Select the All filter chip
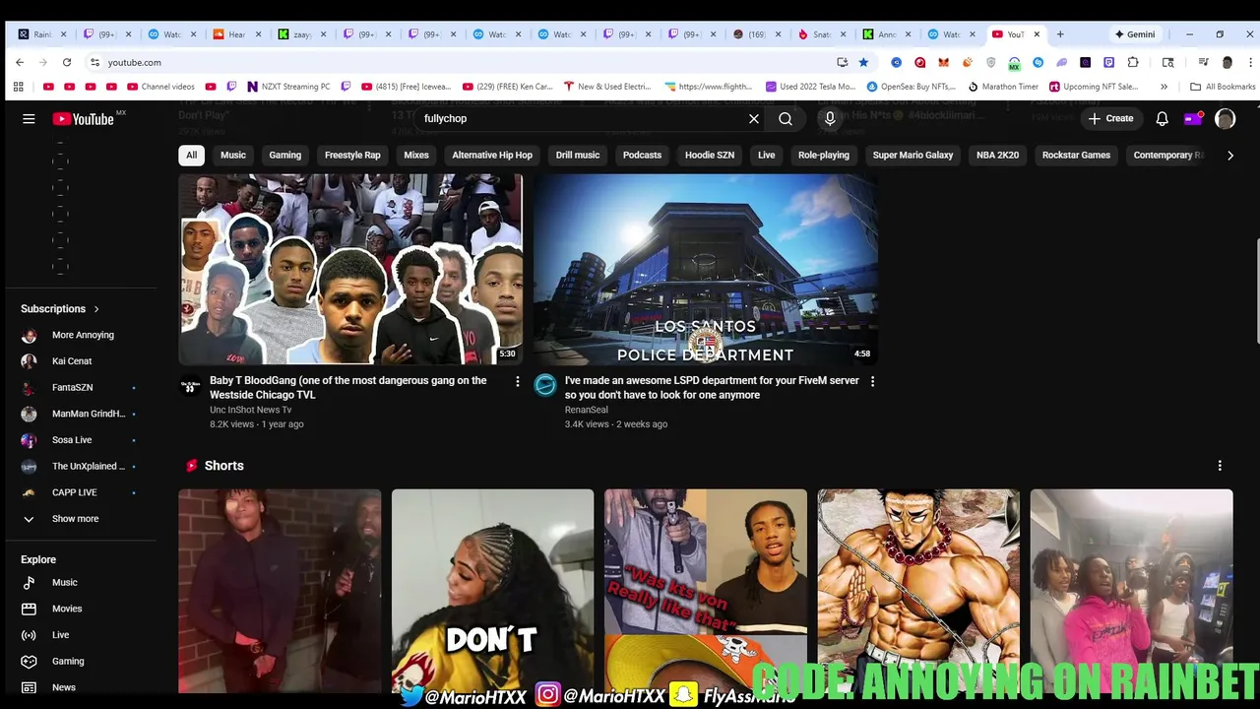 (x=191, y=155)
